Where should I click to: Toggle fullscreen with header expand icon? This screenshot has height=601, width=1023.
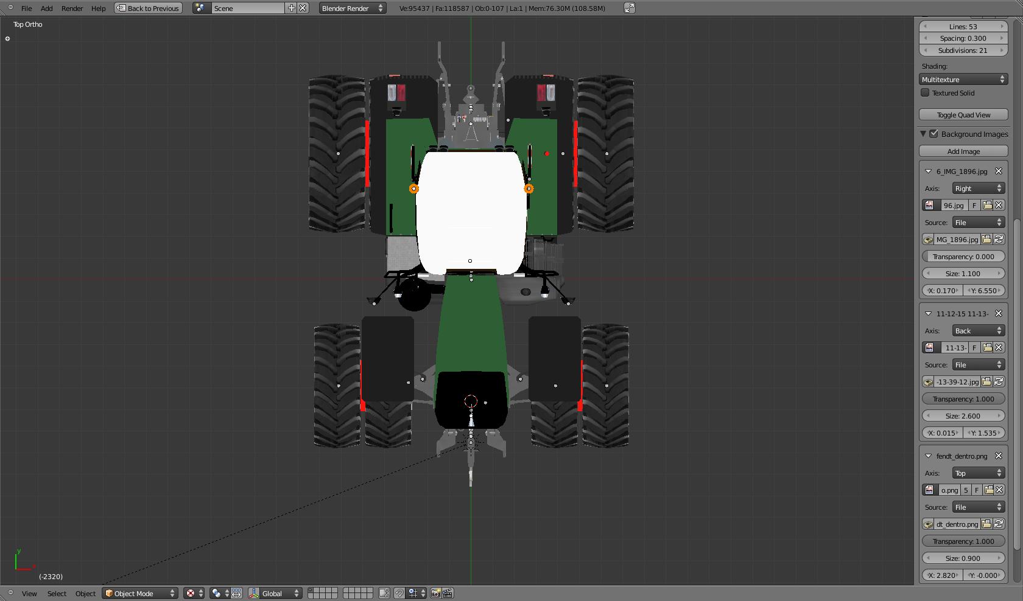630,9
